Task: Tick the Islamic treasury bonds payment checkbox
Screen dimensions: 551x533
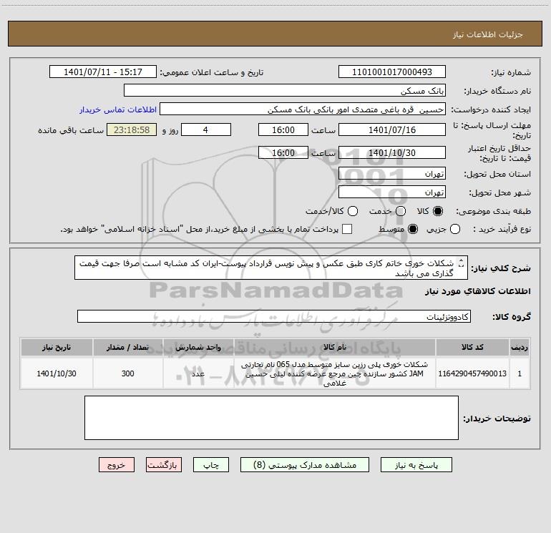Action: (x=347, y=229)
